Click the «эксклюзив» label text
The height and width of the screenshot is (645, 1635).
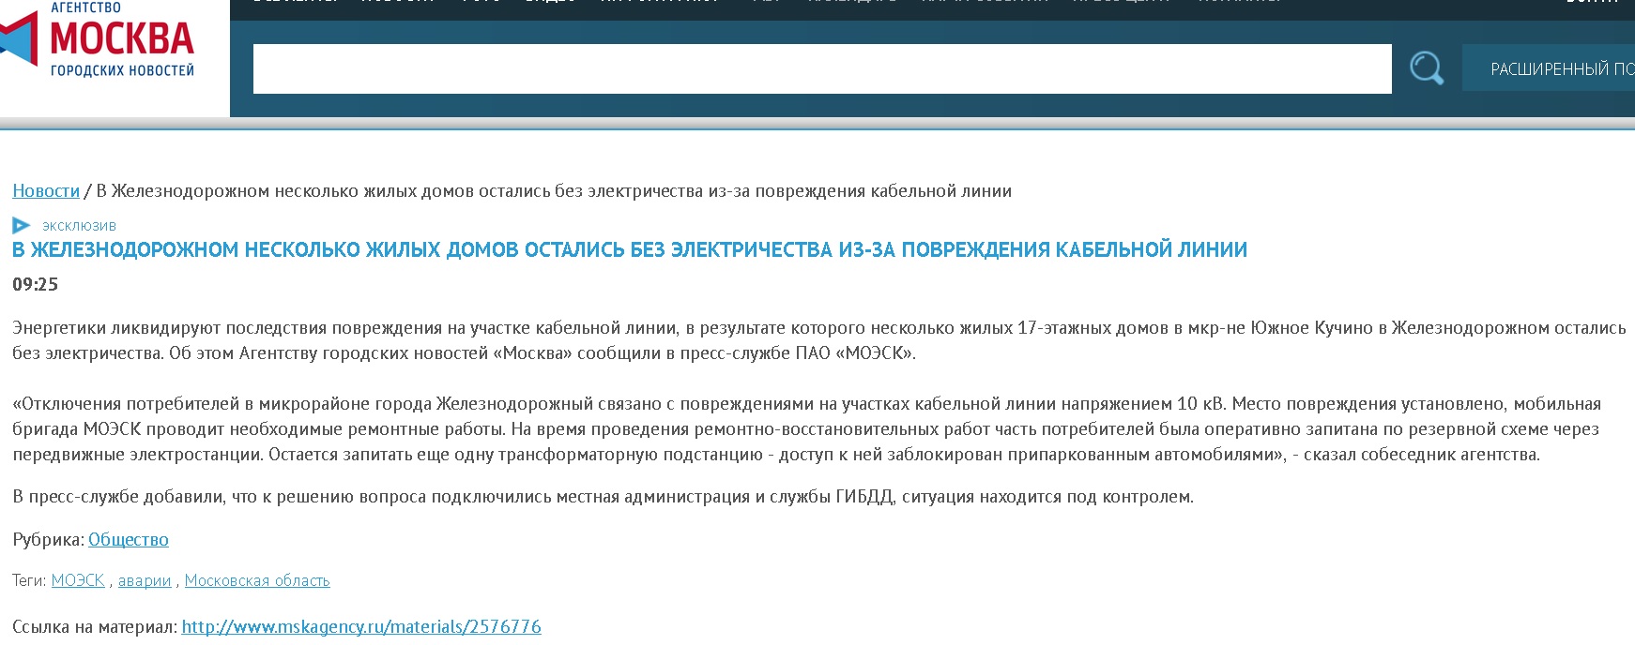[x=79, y=226]
